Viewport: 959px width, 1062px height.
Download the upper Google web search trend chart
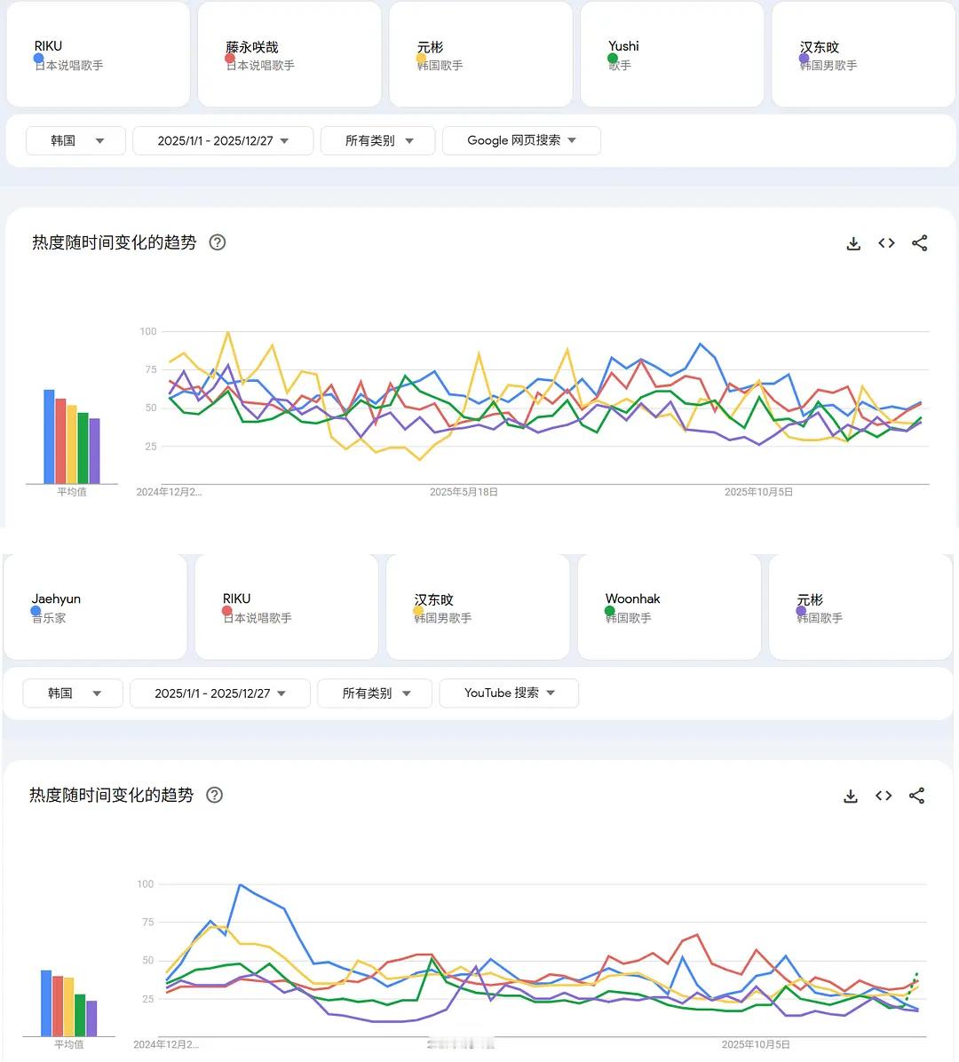[853, 243]
